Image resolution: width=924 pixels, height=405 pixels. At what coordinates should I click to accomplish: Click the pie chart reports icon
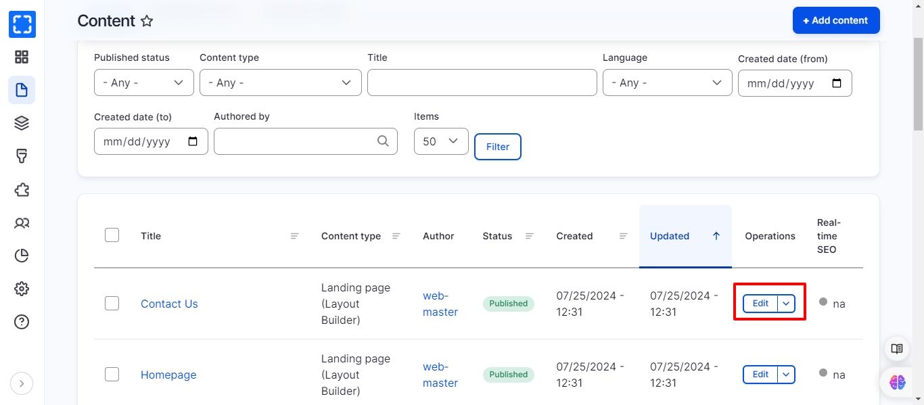pos(22,256)
